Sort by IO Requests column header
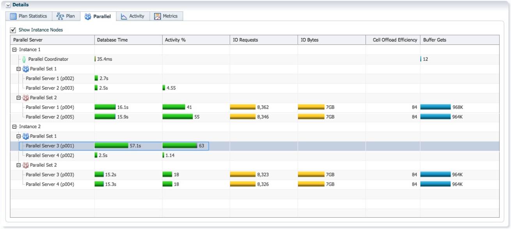This screenshot has width=511, height=229. [x=264, y=40]
